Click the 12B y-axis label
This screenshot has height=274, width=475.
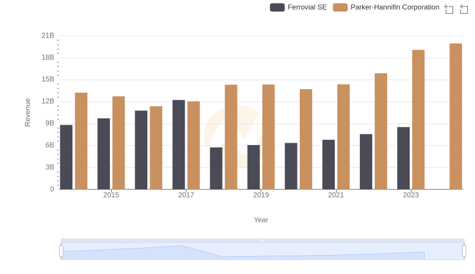coord(48,101)
